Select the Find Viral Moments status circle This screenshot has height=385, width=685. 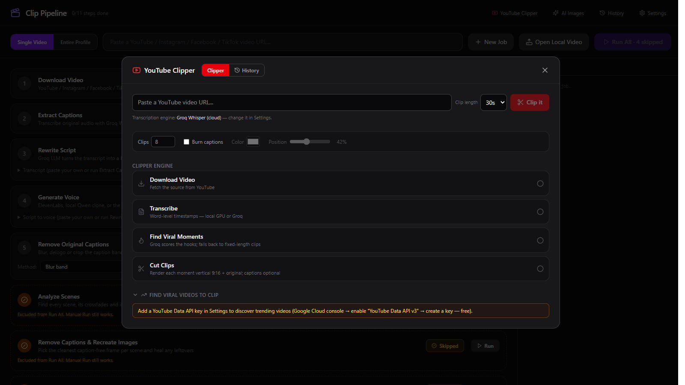point(540,240)
